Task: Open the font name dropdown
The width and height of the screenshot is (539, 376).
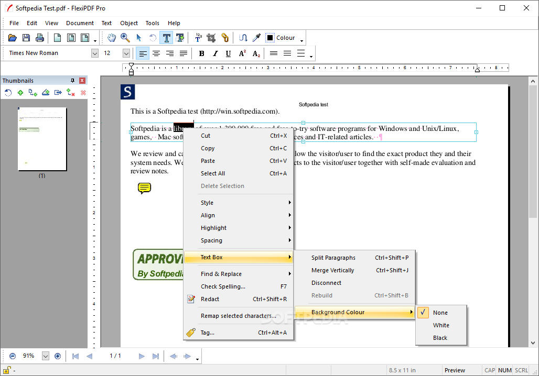Action: point(95,53)
